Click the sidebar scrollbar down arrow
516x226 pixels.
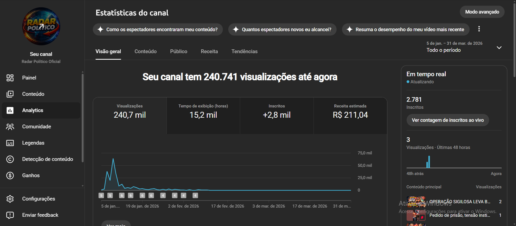83,186
